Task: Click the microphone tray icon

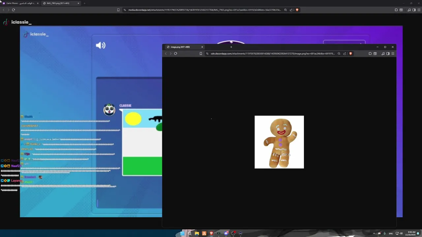Action: pos(384,233)
